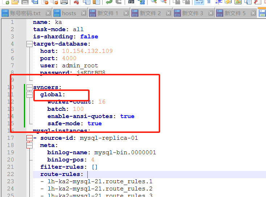Collapse the target-database fold marker
This screenshot has width=266, height=197.
pos(29,44)
